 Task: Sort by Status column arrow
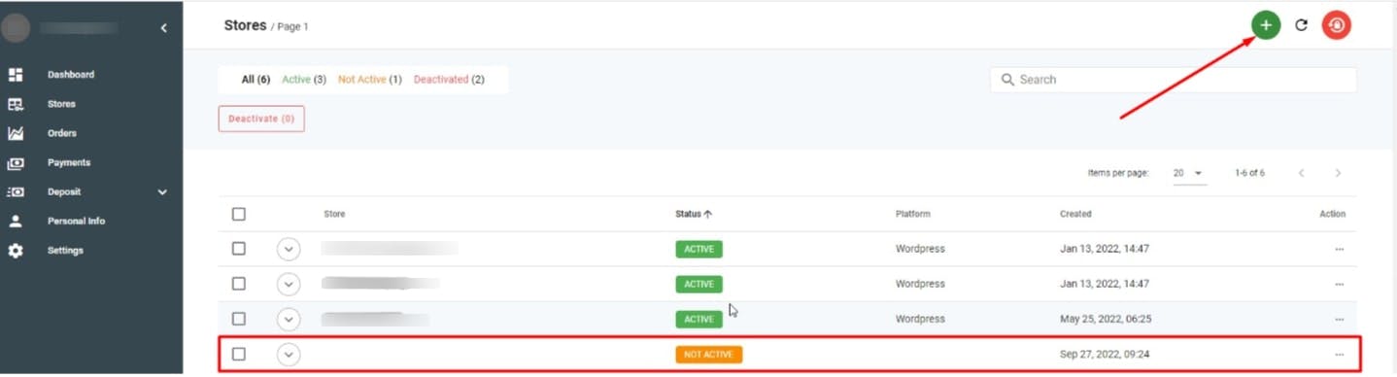pos(708,214)
